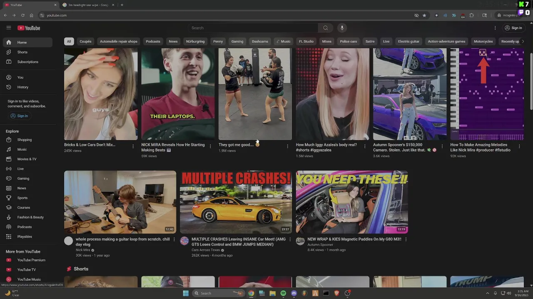Switch to the 3m headlight seal wipe tab
The image size is (533, 299).
click(x=88, y=5)
